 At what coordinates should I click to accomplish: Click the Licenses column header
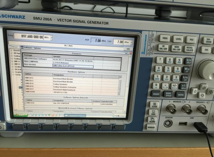click(x=96, y=101)
